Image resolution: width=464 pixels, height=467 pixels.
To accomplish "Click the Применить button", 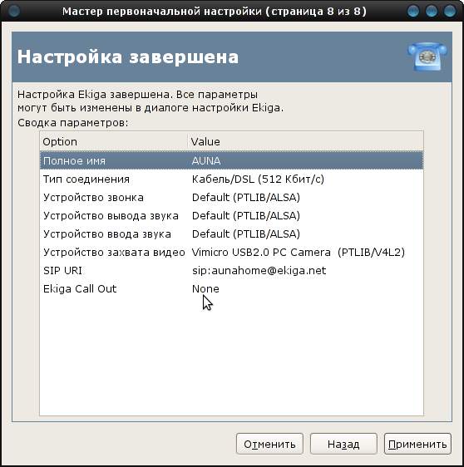I will point(417,444).
